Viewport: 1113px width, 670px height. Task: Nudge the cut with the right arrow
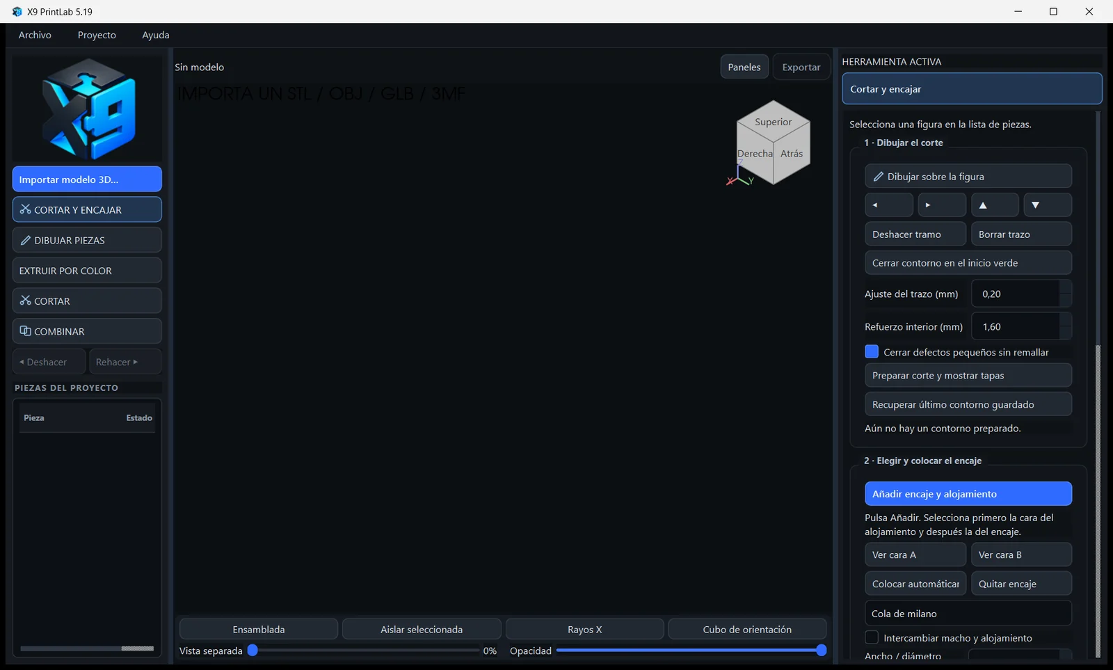(942, 205)
